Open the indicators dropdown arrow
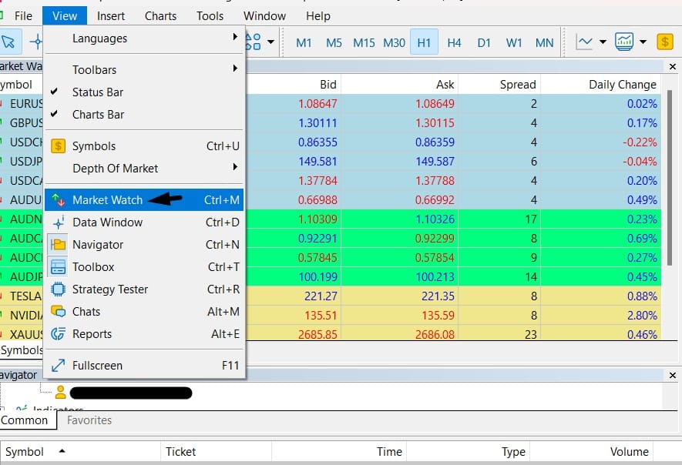The width and height of the screenshot is (682, 465). (643, 42)
